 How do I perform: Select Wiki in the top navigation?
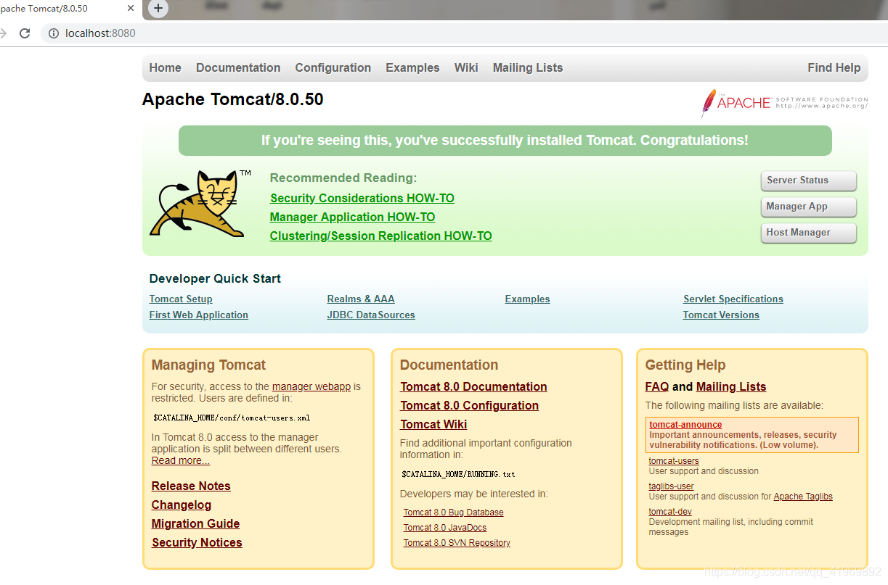coord(466,67)
